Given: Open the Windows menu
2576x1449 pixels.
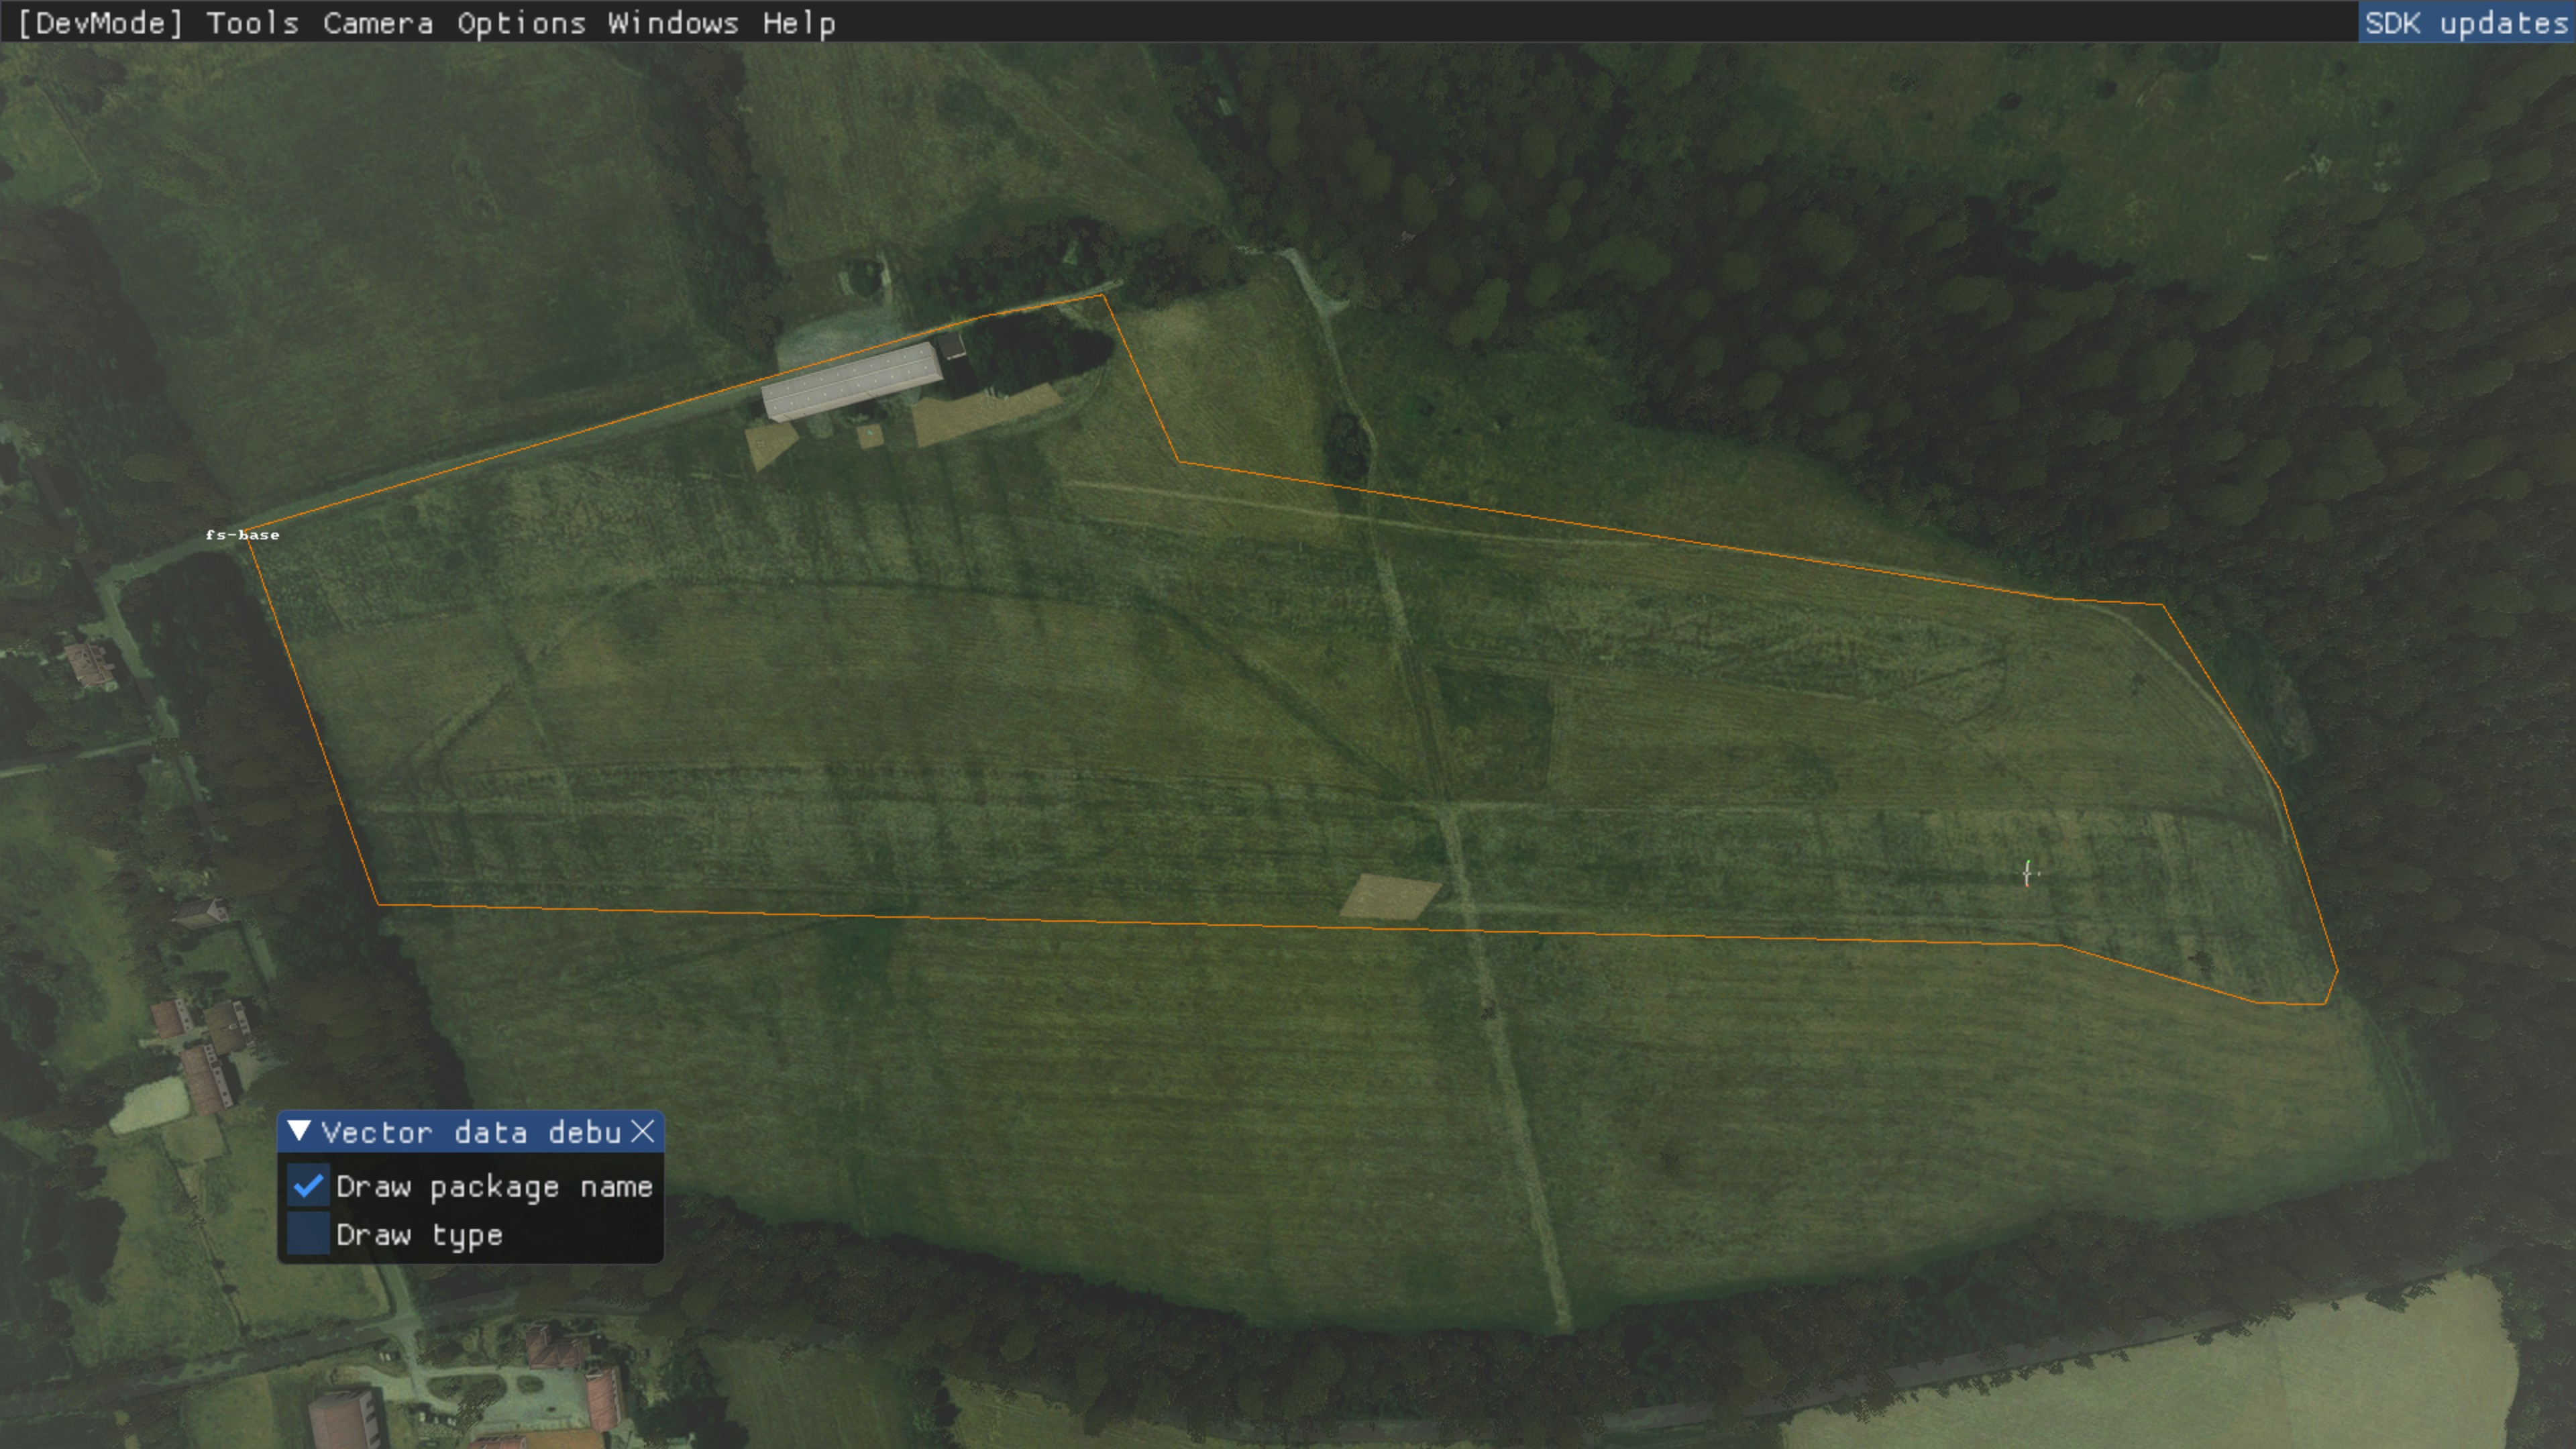Looking at the screenshot, I should (x=672, y=23).
